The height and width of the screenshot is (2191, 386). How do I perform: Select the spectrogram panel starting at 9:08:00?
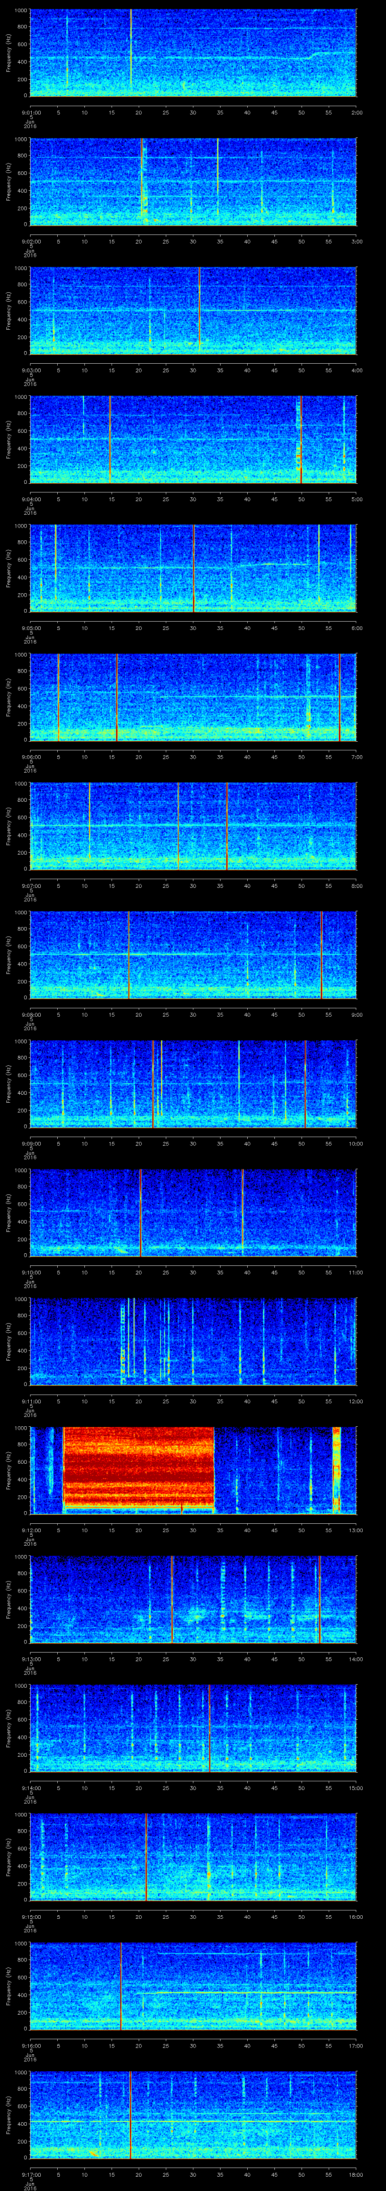pyautogui.click(x=193, y=954)
